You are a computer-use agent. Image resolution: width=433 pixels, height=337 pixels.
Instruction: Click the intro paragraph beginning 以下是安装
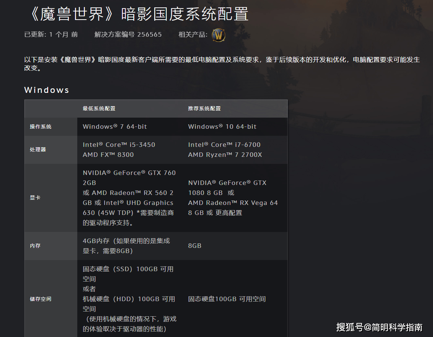[222, 64]
